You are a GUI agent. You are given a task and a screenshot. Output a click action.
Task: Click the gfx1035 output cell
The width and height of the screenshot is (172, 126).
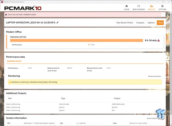click(x=115, y=107)
